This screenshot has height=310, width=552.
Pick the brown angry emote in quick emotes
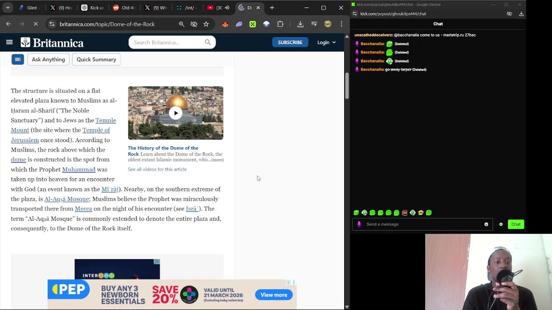[x=405, y=213]
